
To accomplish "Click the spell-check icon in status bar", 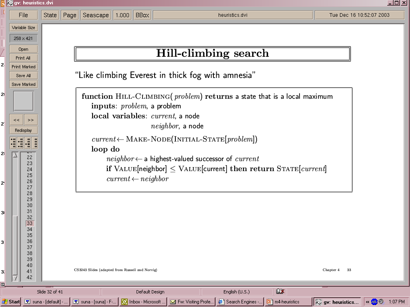I will click(280, 292).
